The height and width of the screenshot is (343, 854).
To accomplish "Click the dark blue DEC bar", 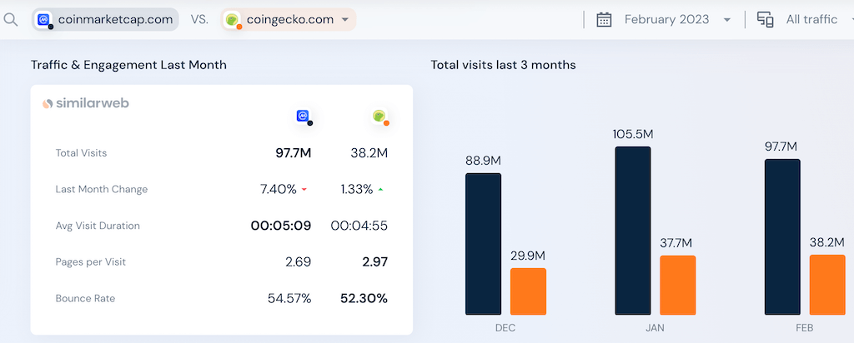I will (483, 244).
